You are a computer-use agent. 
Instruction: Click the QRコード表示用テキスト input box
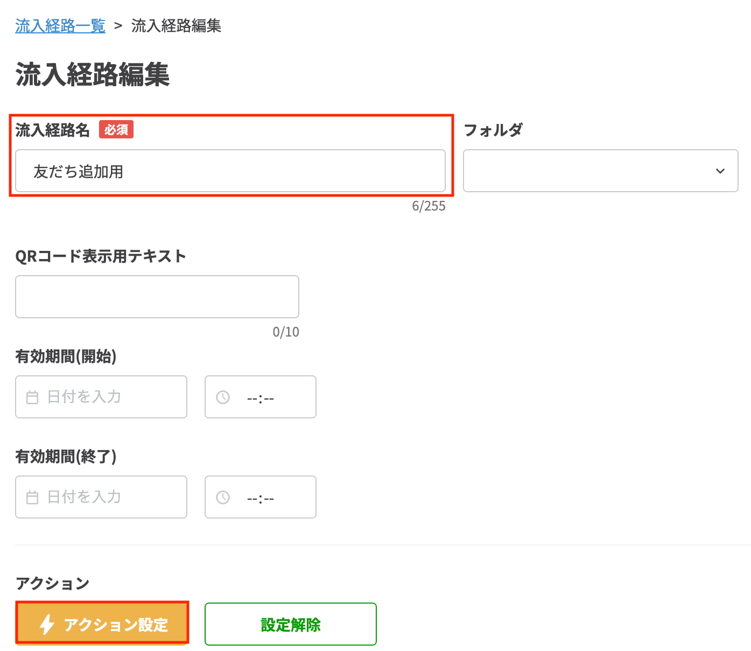click(x=157, y=297)
